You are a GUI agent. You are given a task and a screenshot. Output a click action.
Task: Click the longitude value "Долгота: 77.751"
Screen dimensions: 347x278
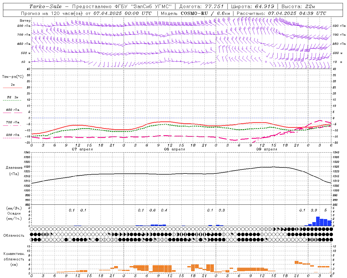(x=201, y=7)
